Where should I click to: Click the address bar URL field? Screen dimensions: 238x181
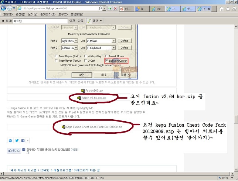(x=60, y=8)
